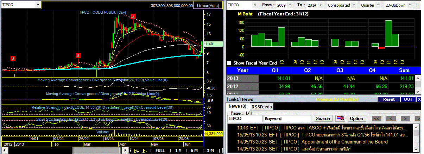
Task: Open the Quarter period dropdown
Action: click(378, 5)
